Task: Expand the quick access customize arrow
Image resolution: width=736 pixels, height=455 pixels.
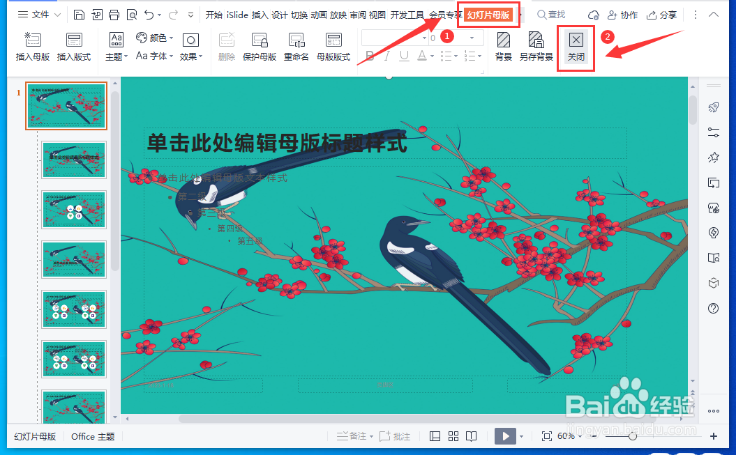Action: (190, 15)
